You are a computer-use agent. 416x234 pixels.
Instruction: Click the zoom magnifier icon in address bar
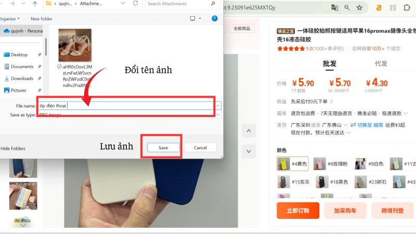click(x=347, y=8)
